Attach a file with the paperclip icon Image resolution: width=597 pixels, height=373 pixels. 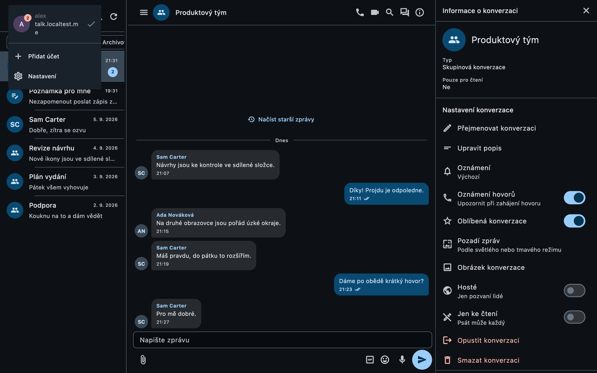[x=143, y=359]
